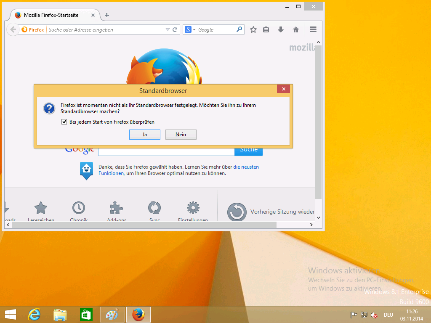431x323 pixels.
Task: Open Add-ons puzzle icon
Action: (117, 208)
